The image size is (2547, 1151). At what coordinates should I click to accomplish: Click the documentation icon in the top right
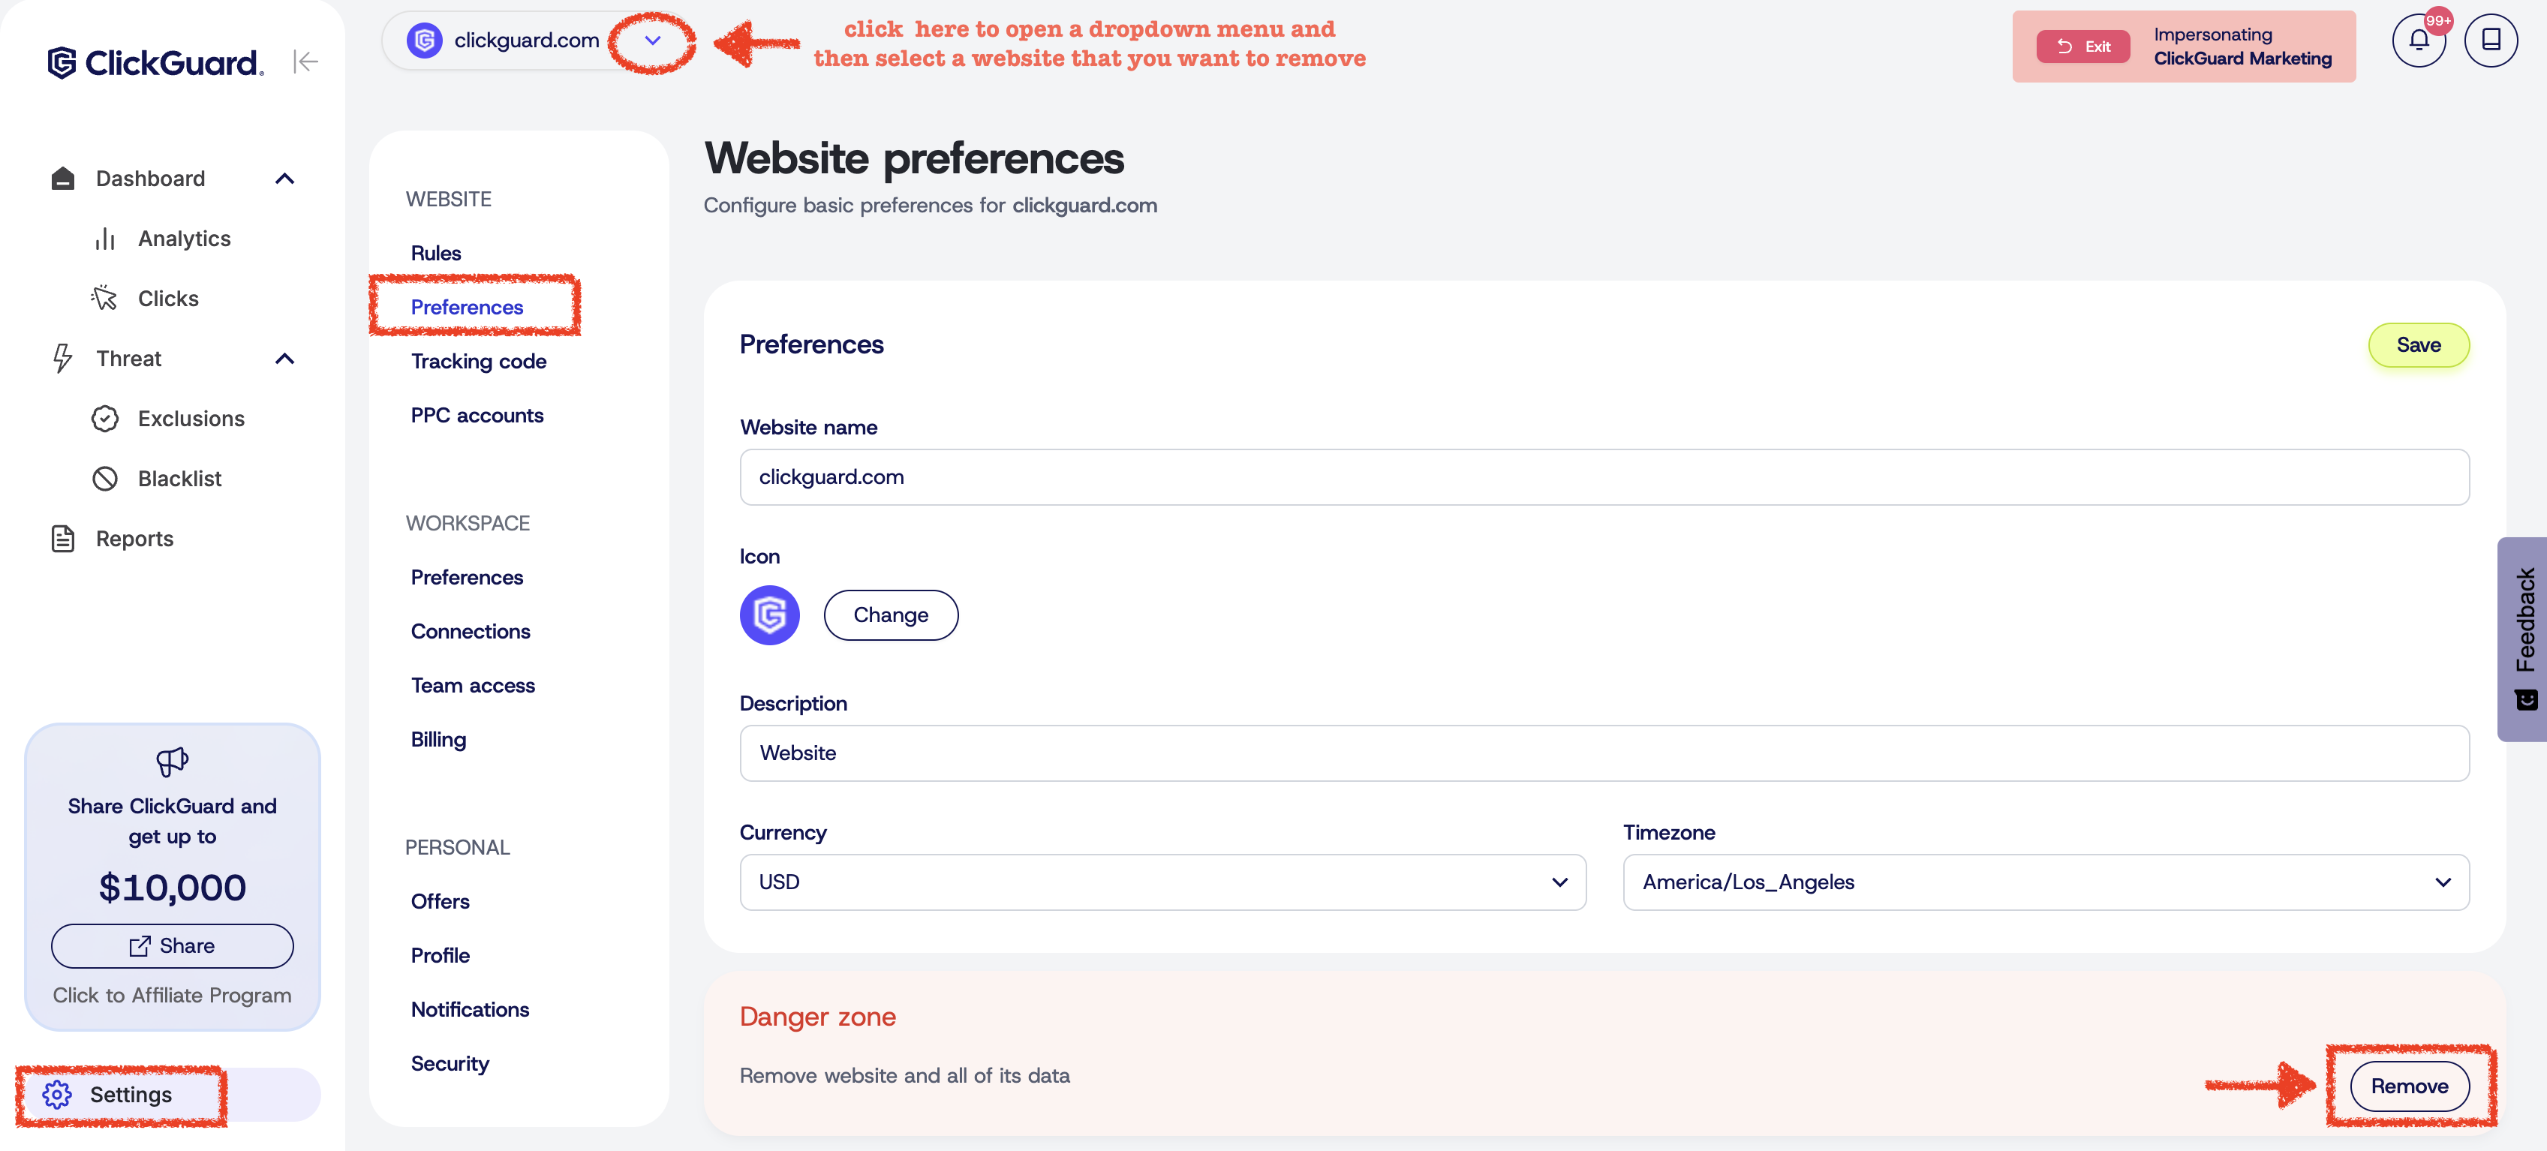click(2491, 41)
